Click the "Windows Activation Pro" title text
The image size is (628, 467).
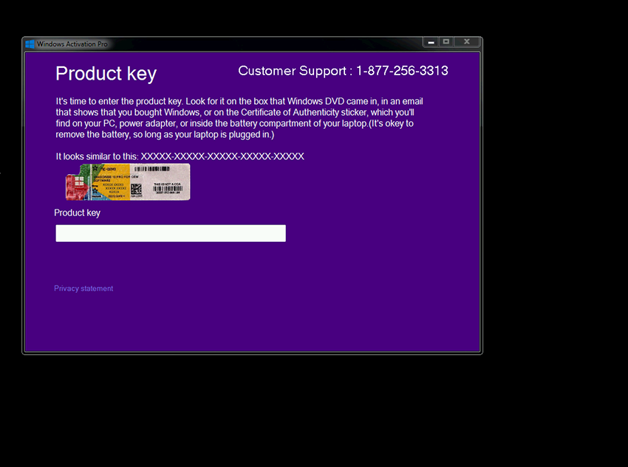[x=72, y=44]
